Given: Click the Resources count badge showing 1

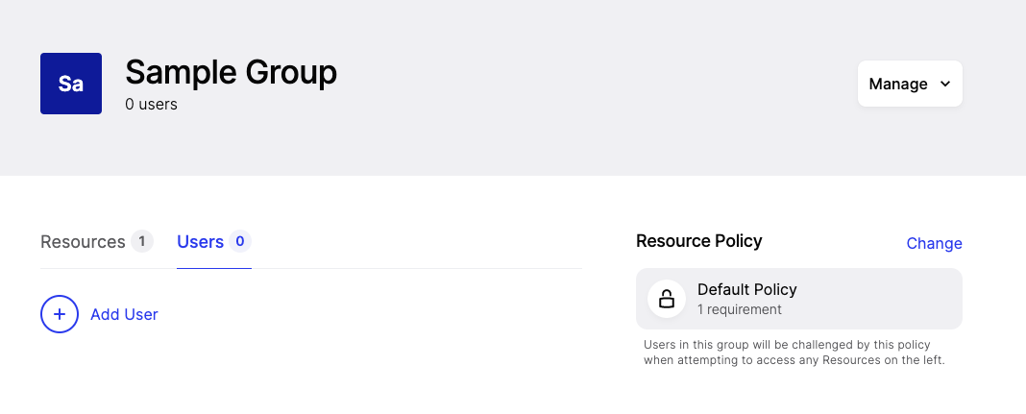Looking at the screenshot, I should (142, 241).
